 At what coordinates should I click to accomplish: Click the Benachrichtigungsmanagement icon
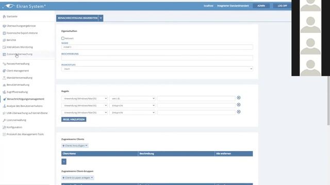pyautogui.click(x=5, y=99)
